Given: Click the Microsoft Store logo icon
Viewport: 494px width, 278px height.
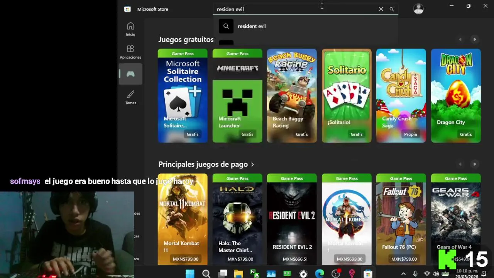Looking at the screenshot, I should [x=127, y=9].
